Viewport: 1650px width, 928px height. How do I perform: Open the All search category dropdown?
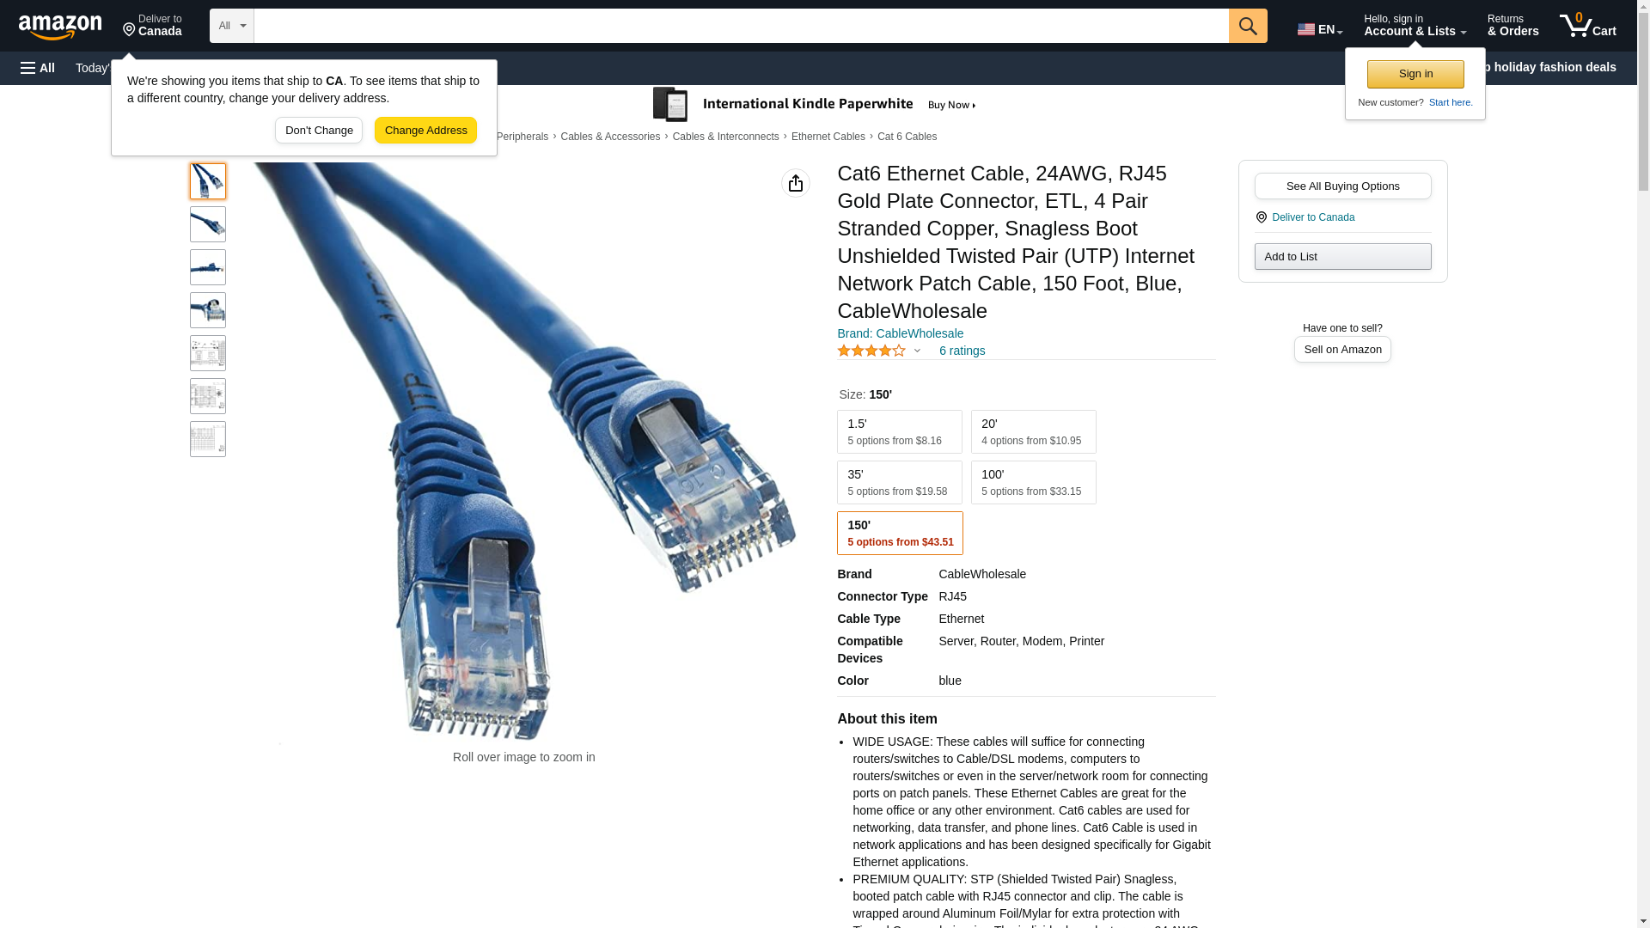(232, 26)
